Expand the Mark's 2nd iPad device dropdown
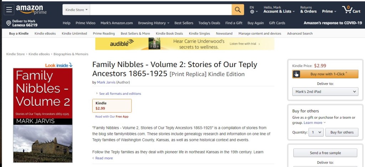This screenshot has width=365, height=167. point(325,92)
